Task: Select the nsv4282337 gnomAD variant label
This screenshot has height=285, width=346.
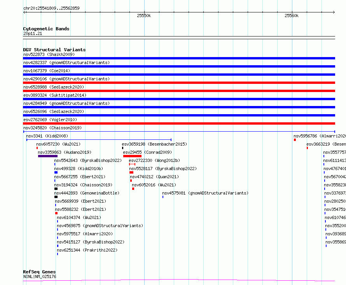Action: tap(66, 63)
